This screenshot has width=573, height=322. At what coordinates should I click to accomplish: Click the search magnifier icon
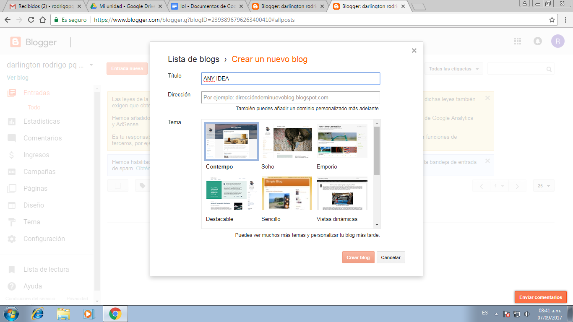pos(549,69)
